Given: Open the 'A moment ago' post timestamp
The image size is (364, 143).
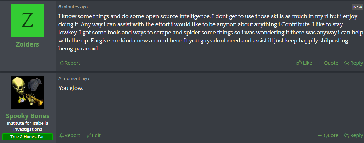Looking at the screenshot, I should click(73, 79).
